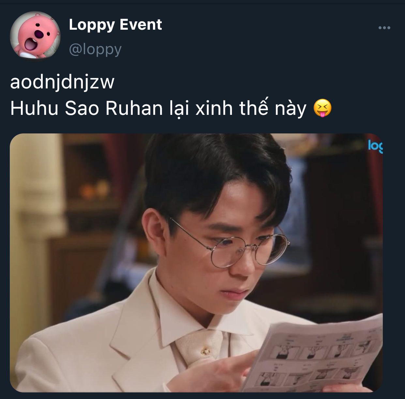Click the gold pin on the tie
The image size is (405, 399).
[206, 352]
